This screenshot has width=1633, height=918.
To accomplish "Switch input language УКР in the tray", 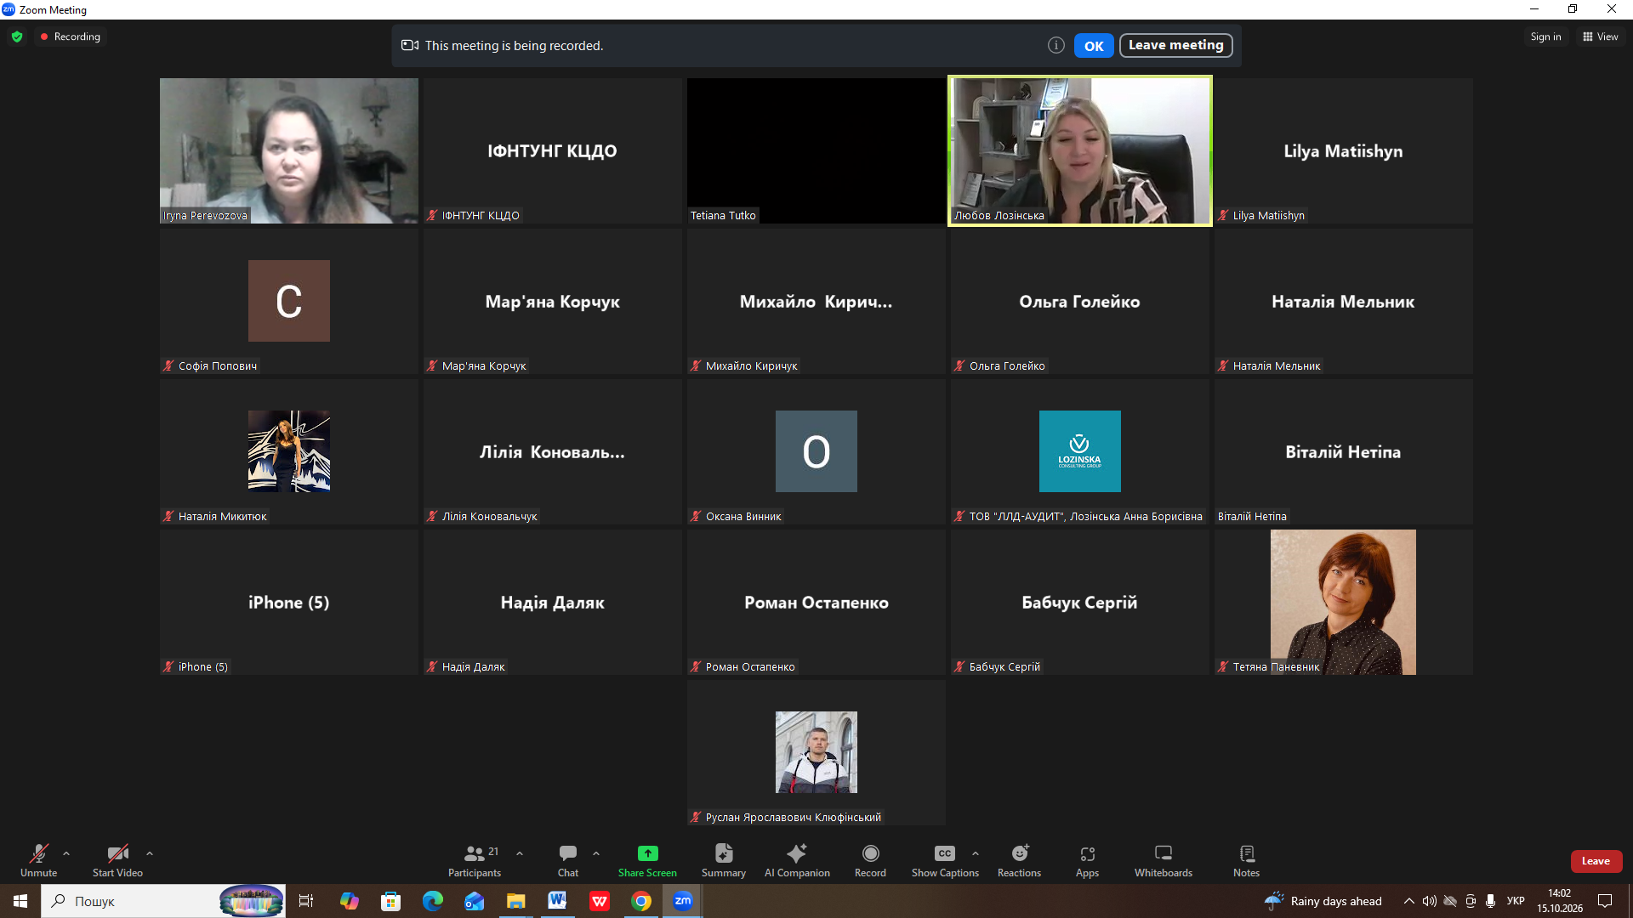I will 1516,901.
